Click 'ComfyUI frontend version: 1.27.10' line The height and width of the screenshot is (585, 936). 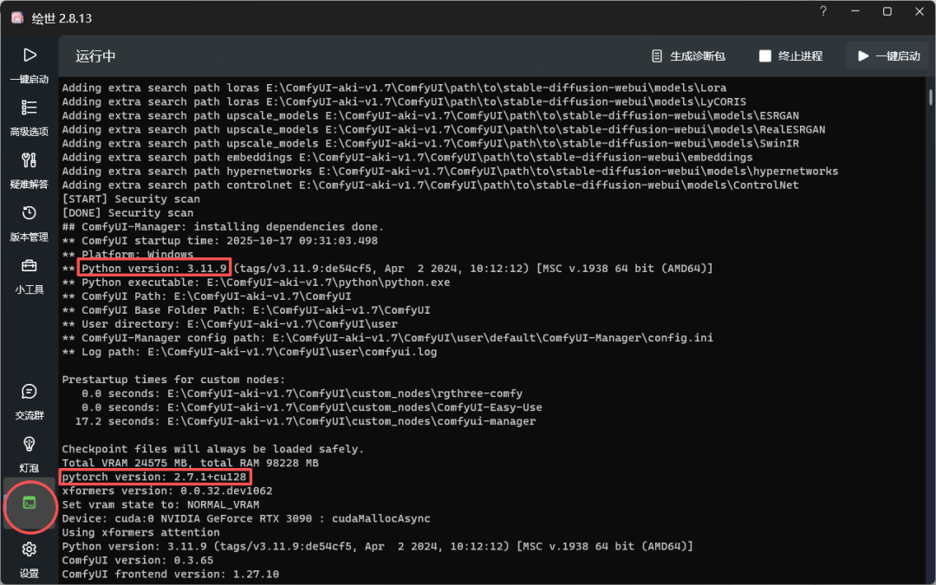[170, 575]
